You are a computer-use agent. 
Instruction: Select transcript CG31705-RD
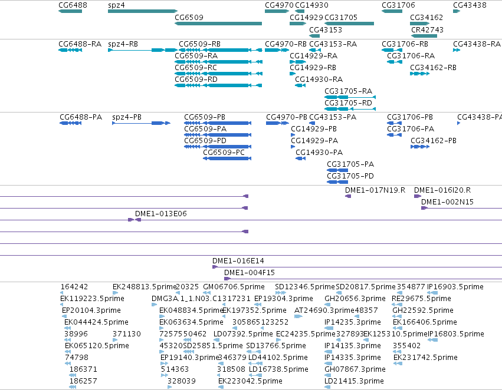(x=350, y=109)
